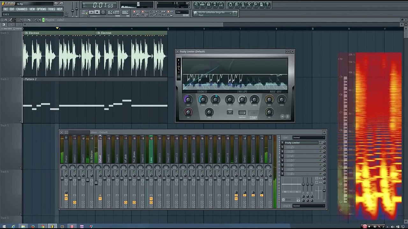Screen dimensions: 408x229
Task: Open the step sequencer shortcut icon
Action: [202, 5]
